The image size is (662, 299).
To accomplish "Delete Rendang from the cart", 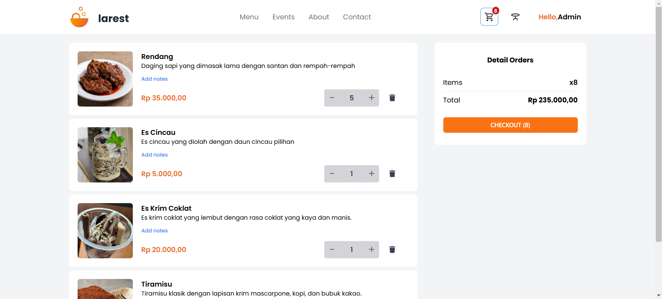I will tap(392, 98).
